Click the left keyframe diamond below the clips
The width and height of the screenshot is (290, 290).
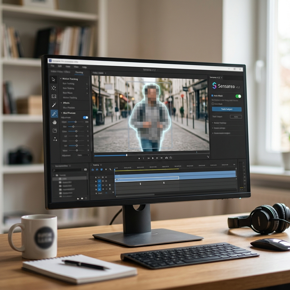140,184
